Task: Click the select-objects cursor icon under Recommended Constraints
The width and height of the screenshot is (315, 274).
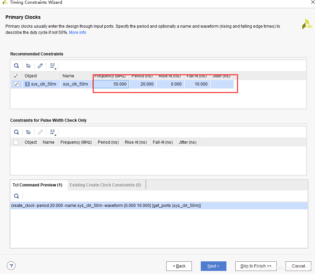Action: (28, 66)
